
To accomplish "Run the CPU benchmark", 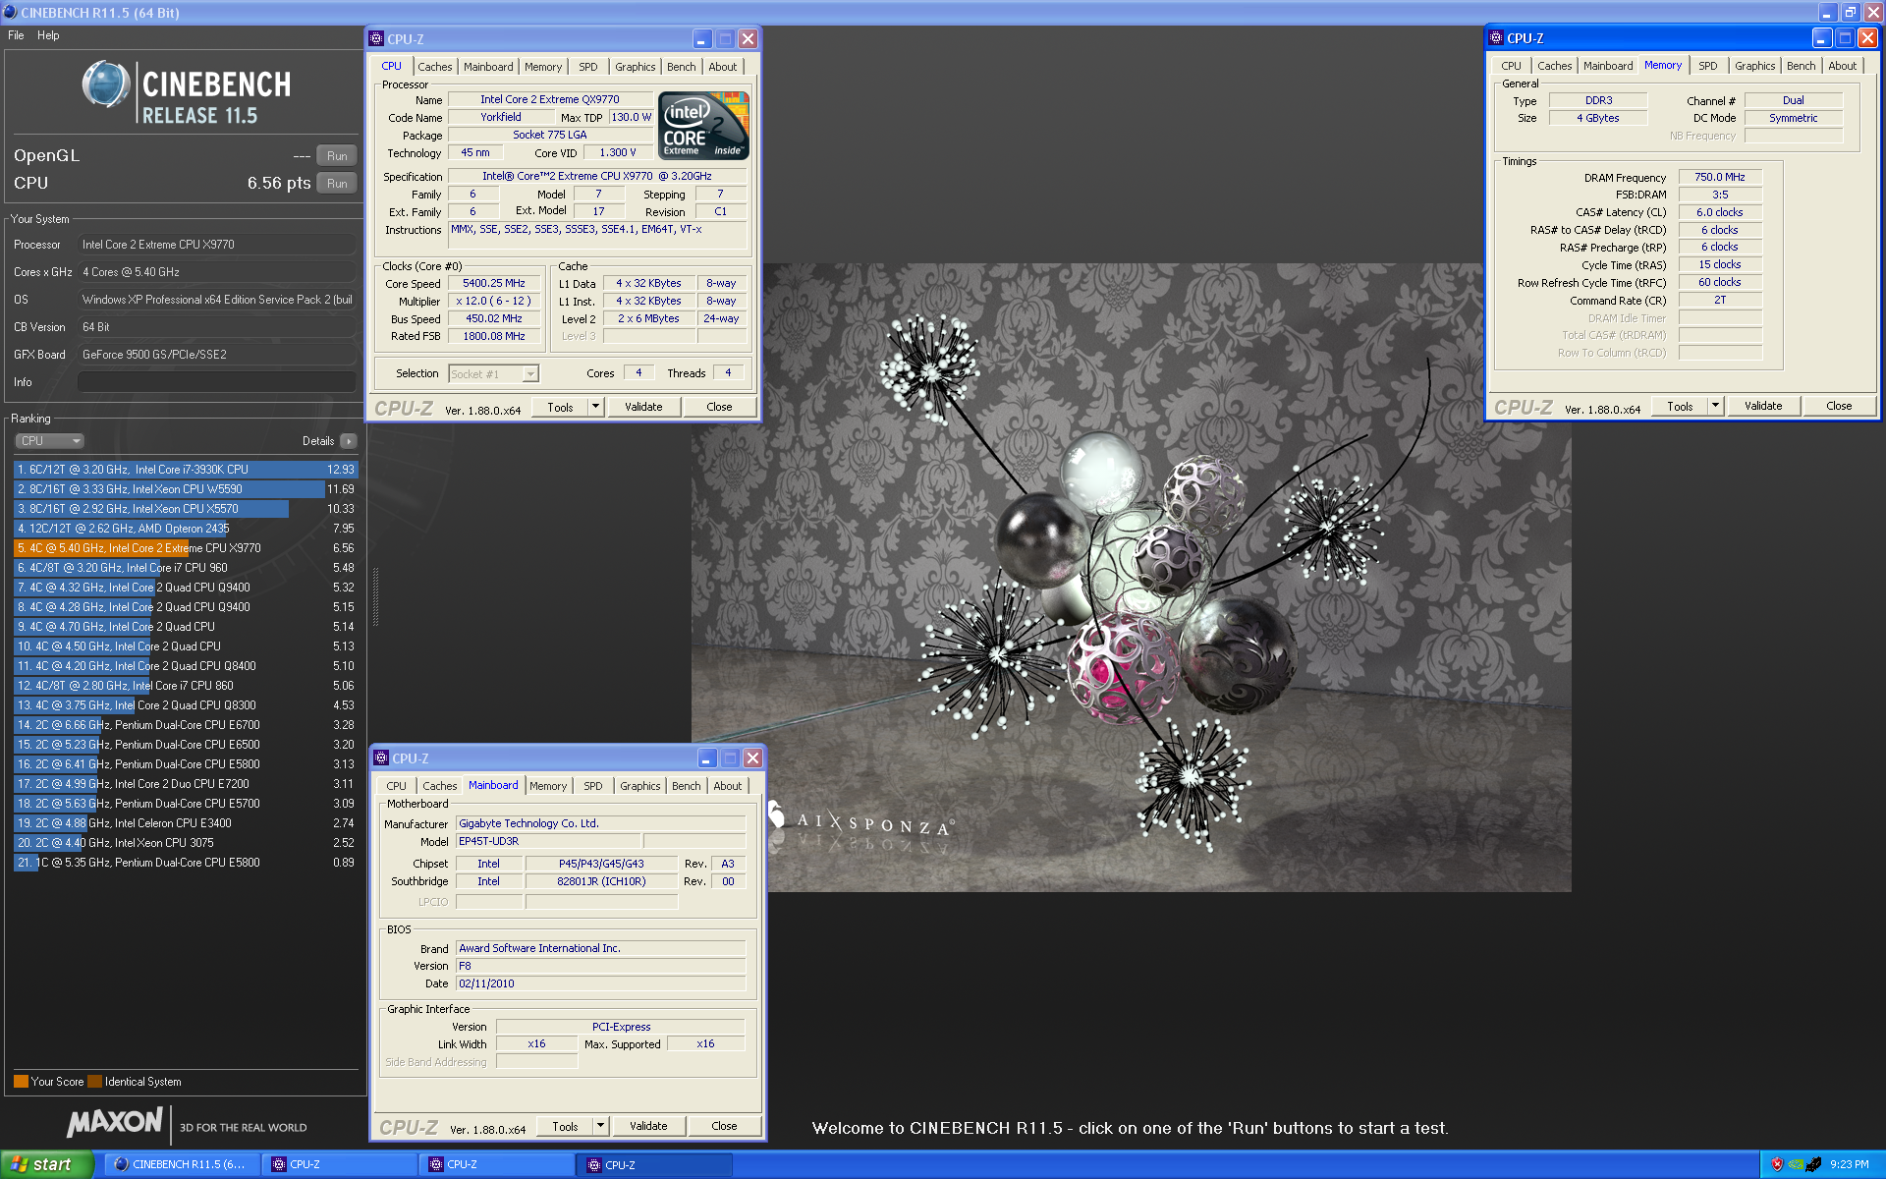I will tap(337, 184).
